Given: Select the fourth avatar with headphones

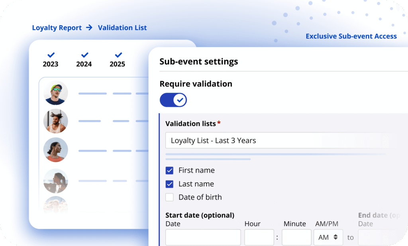Looking at the screenshot, I should click(56, 180).
